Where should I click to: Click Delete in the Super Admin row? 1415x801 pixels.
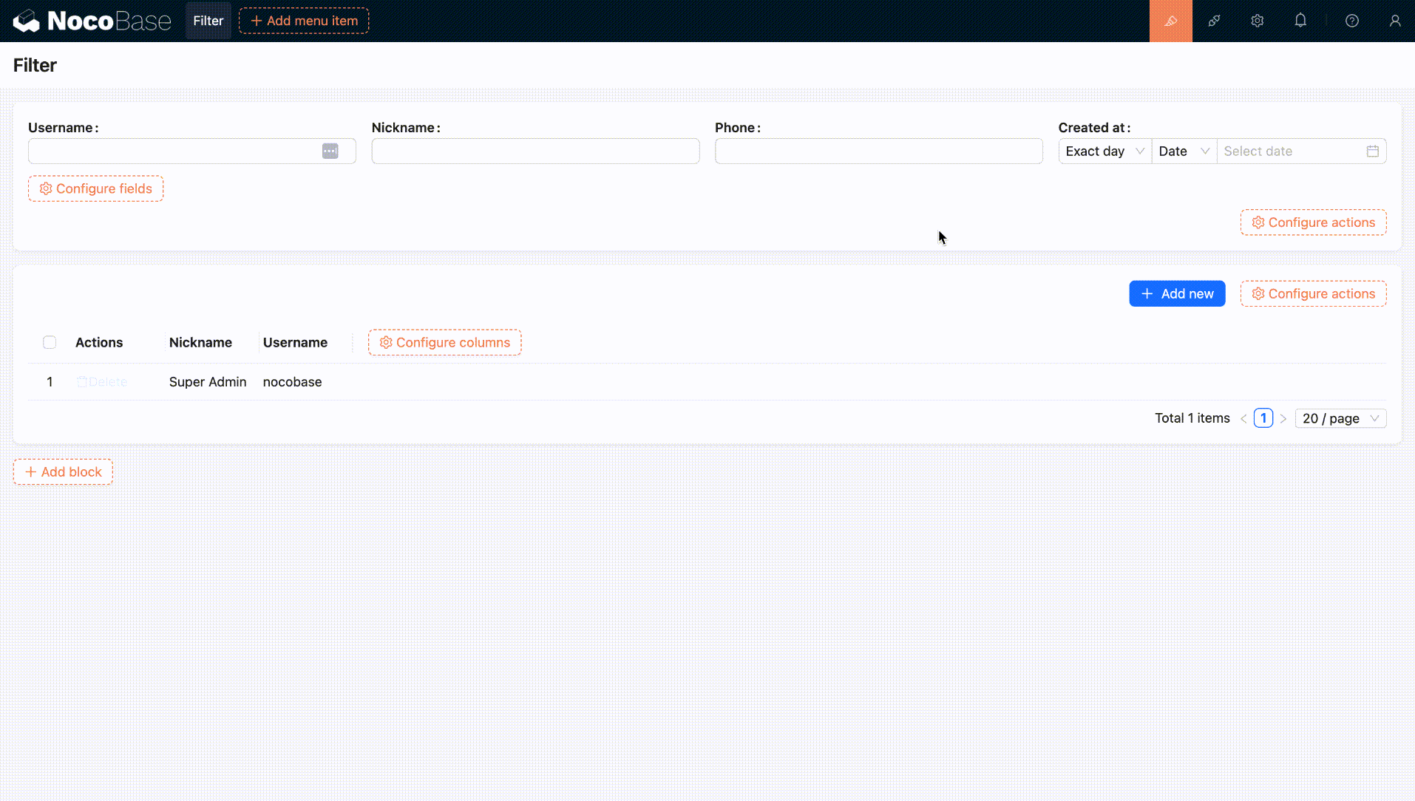click(x=102, y=382)
